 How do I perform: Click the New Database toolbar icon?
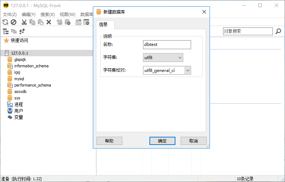click(59, 22)
